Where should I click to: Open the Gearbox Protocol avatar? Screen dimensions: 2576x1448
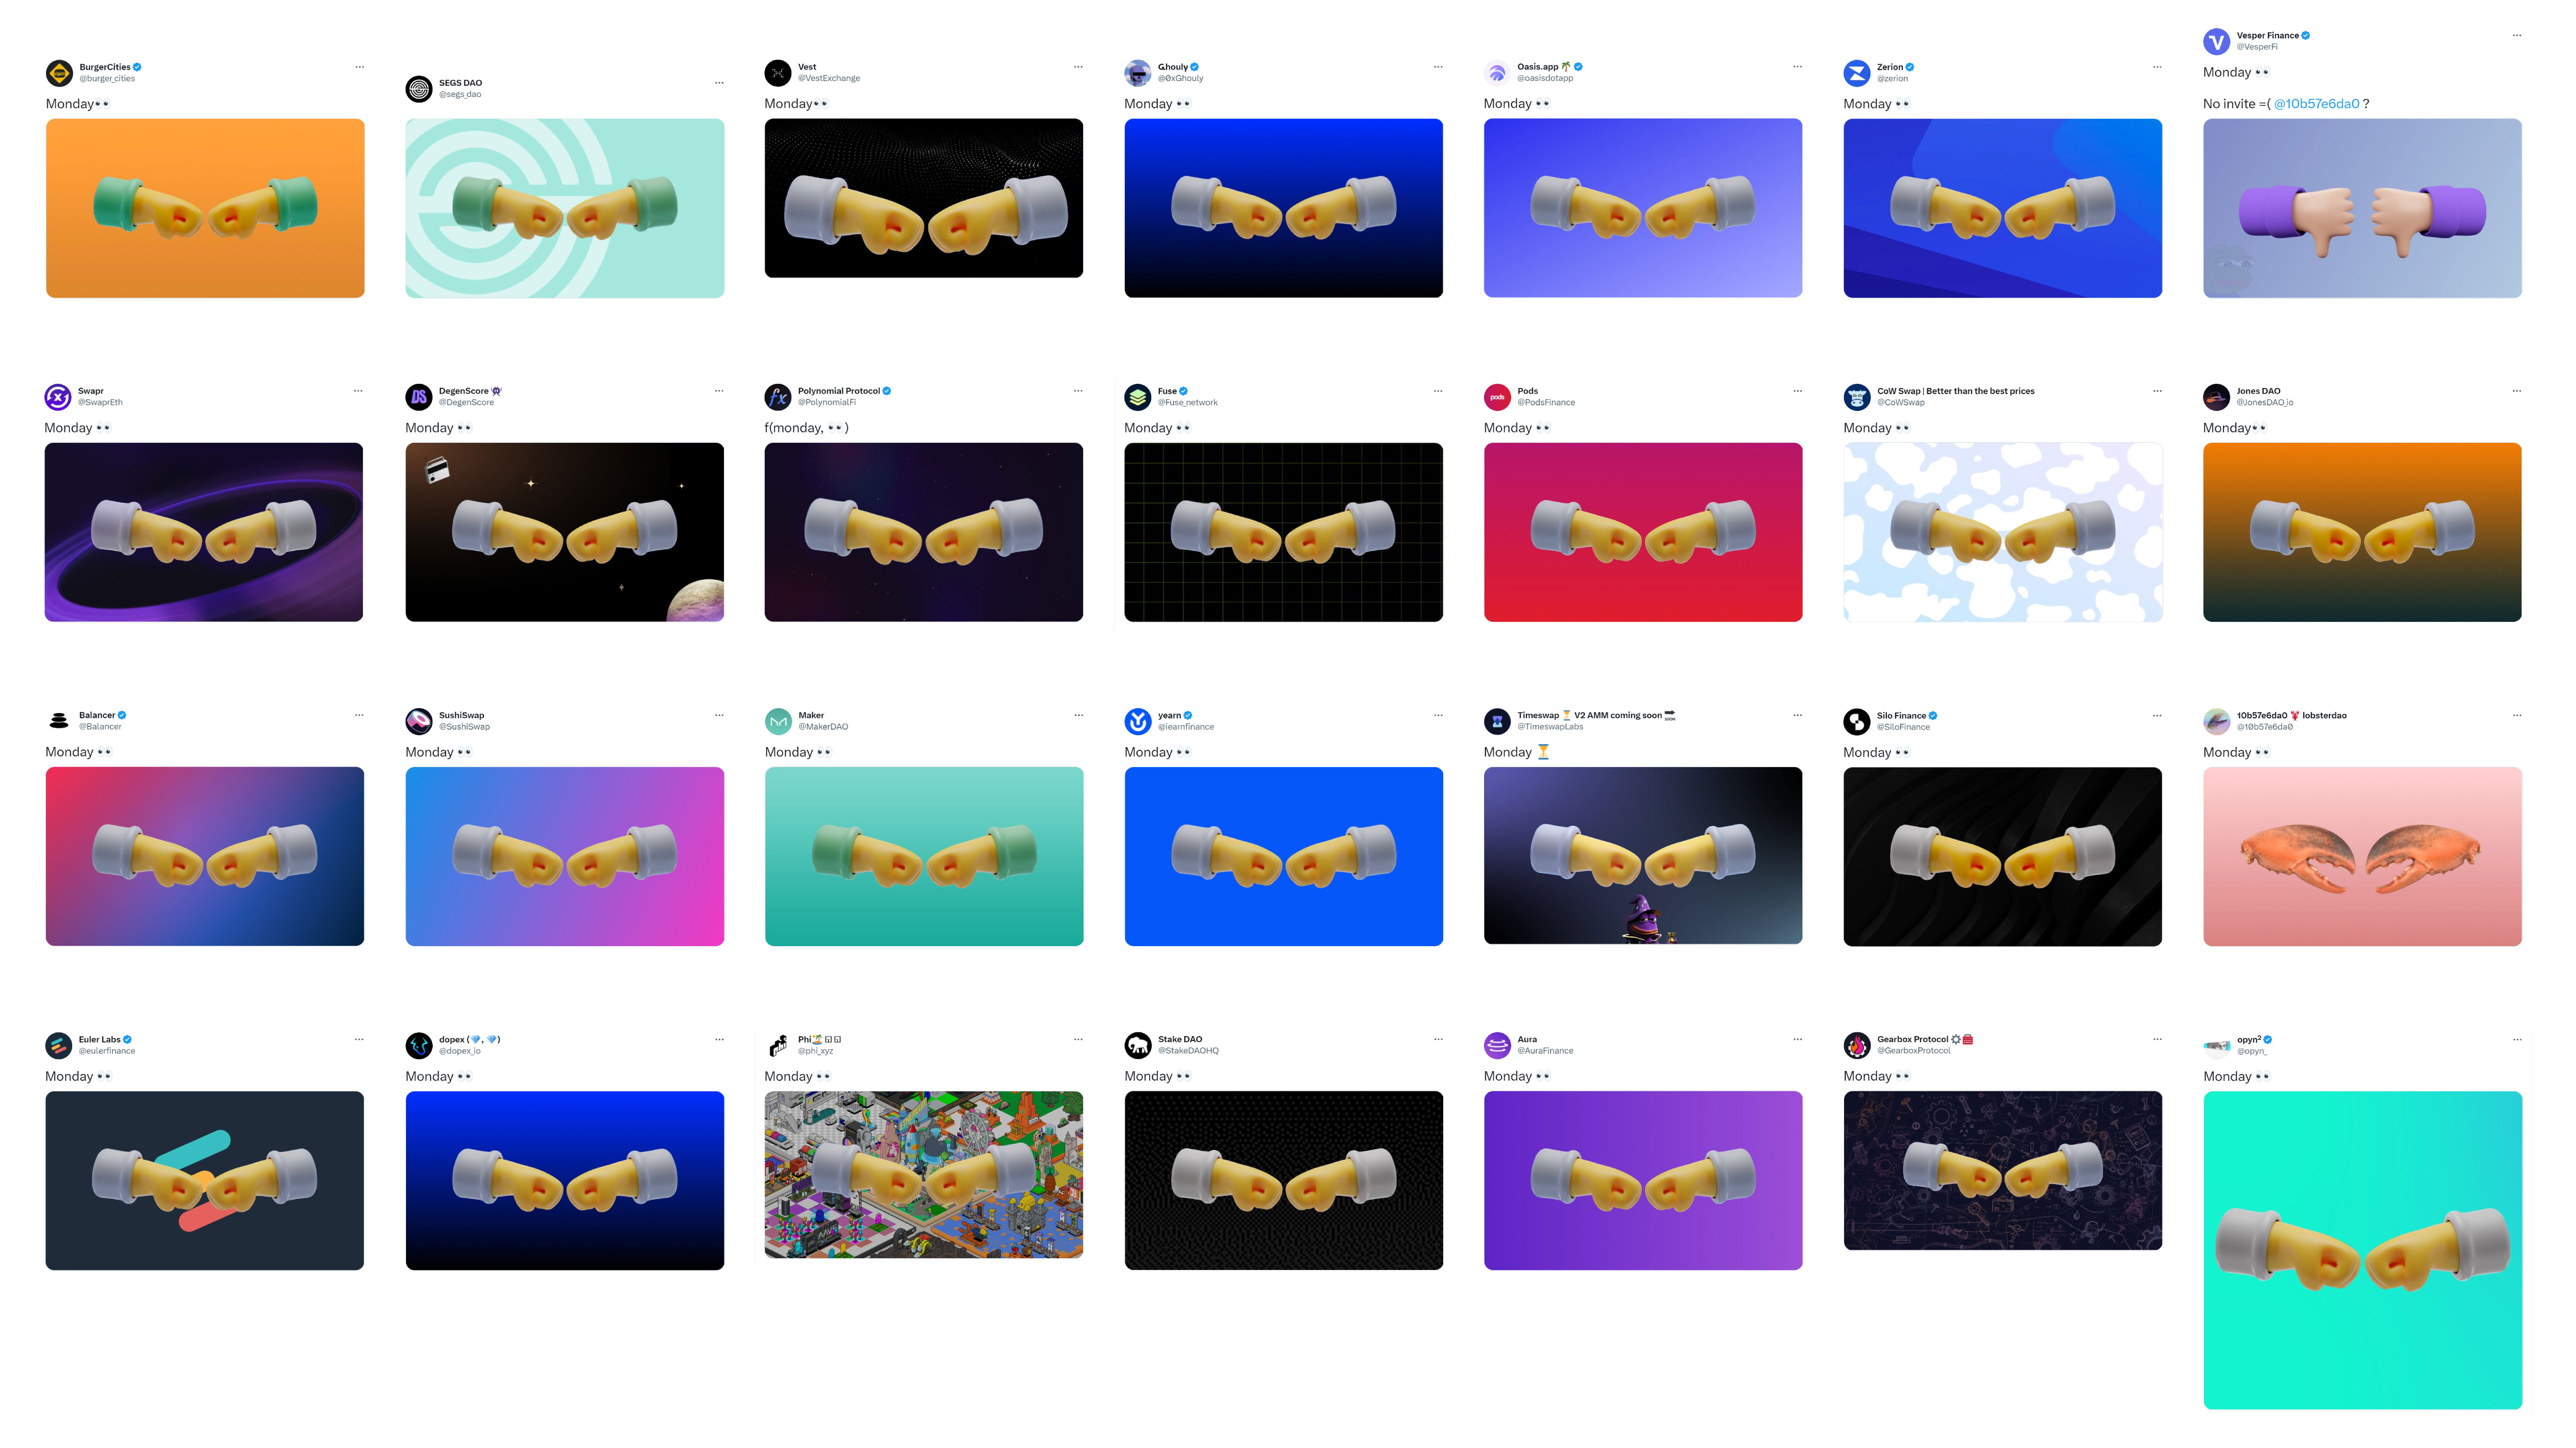coord(1857,1045)
